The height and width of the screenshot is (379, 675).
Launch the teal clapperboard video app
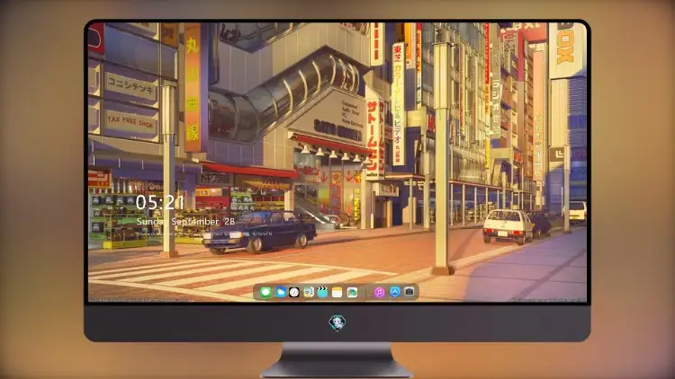coord(322,293)
